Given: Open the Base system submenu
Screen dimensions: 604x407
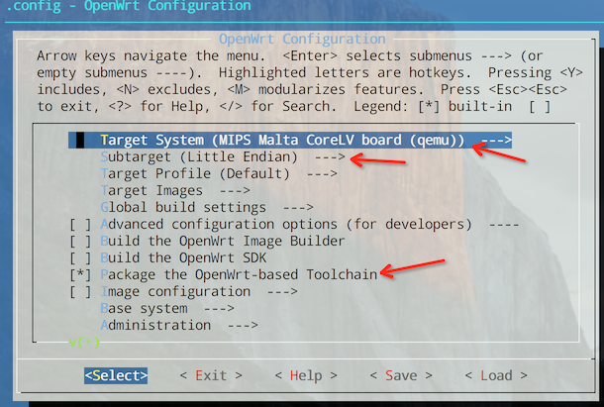Looking at the screenshot, I should [x=153, y=308].
